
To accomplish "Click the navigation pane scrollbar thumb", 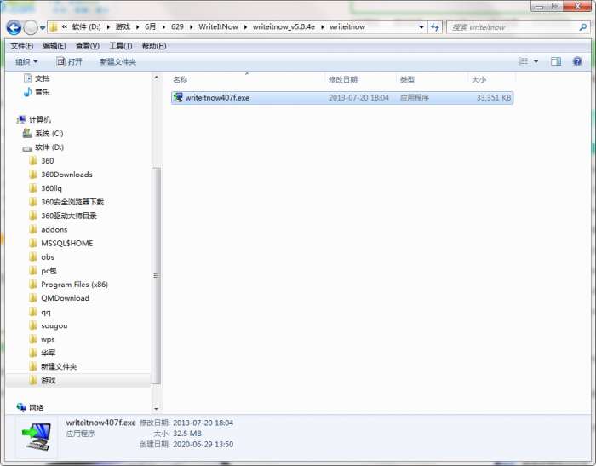I will coord(156,276).
